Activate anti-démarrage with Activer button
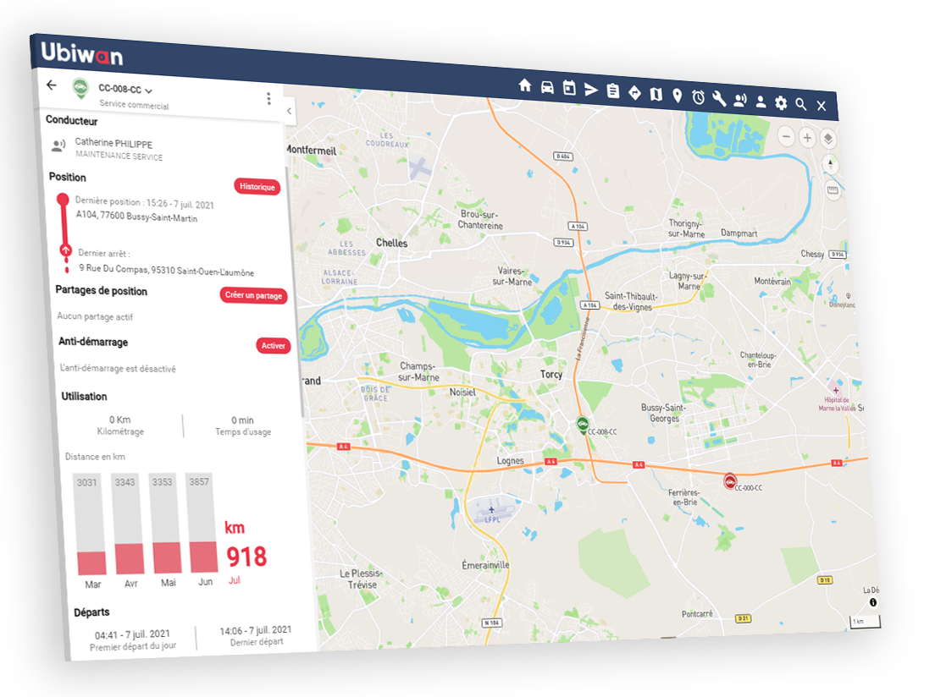The height and width of the screenshot is (697, 935). point(274,346)
